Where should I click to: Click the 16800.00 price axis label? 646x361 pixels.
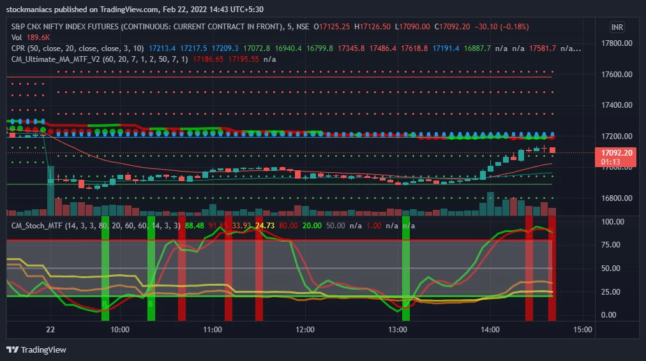pos(617,198)
